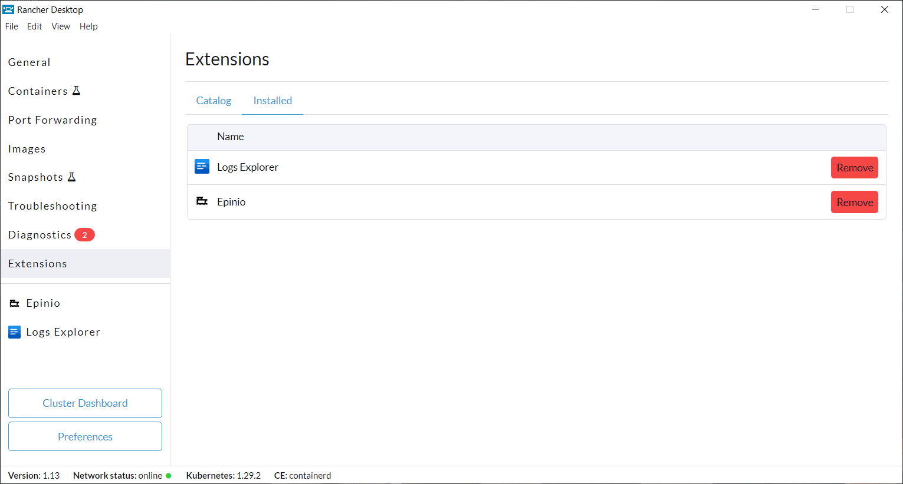Image resolution: width=903 pixels, height=484 pixels.
Task: Open the Troubleshooting page
Action: [85, 206]
